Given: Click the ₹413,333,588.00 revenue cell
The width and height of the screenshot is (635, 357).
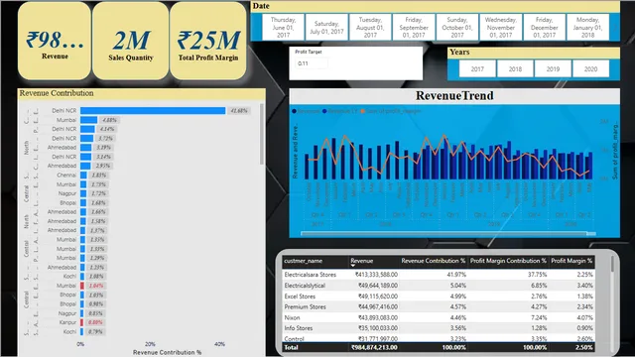Looking at the screenshot, I should click(376, 275).
